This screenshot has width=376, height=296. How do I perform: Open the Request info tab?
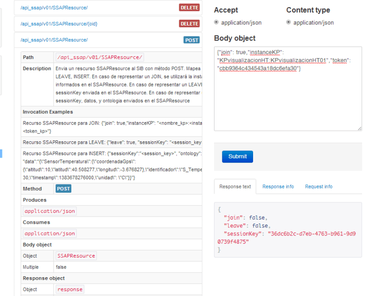click(x=318, y=186)
